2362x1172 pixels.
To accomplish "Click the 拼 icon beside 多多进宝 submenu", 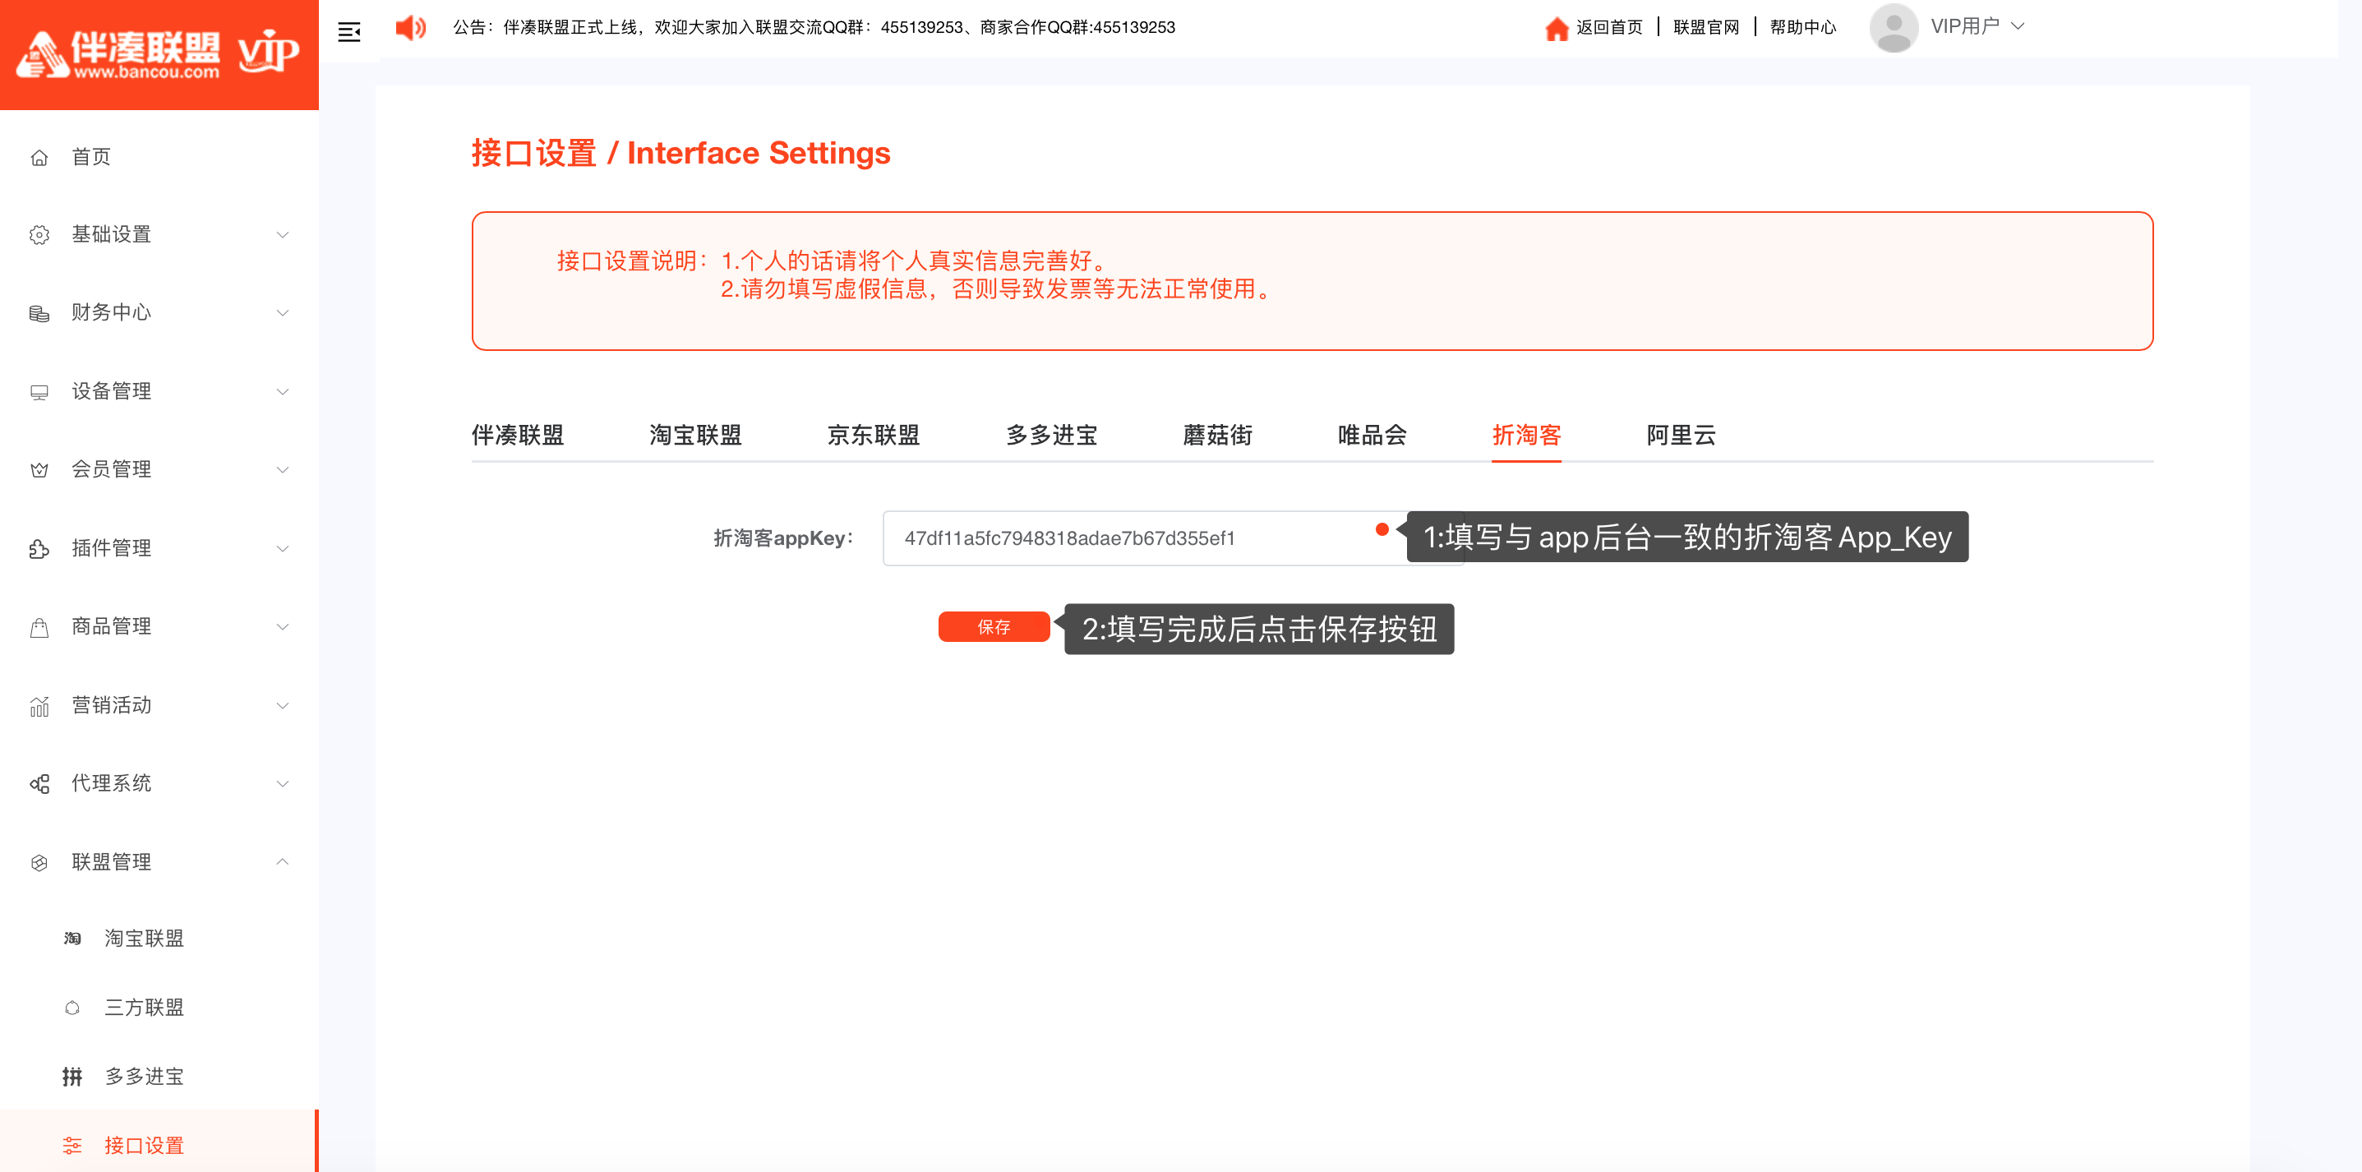I will [72, 1077].
